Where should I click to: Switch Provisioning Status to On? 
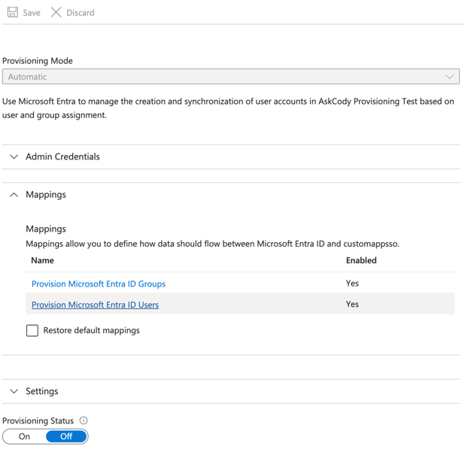point(24,436)
